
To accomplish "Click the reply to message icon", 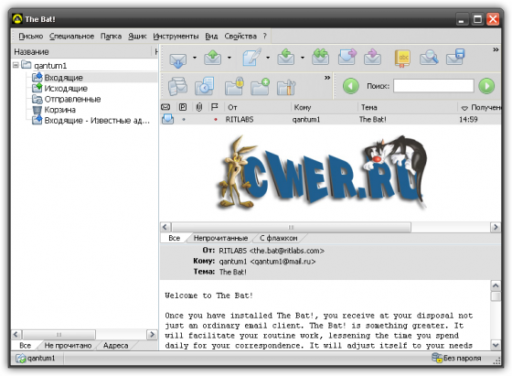I will click(285, 58).
